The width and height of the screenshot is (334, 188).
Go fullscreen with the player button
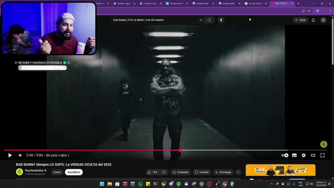click(323, 155)
